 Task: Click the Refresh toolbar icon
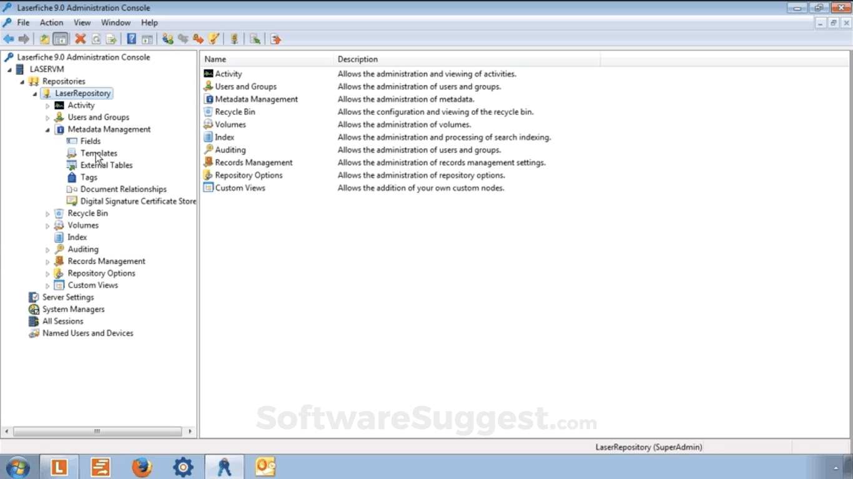tap(96, 39)
